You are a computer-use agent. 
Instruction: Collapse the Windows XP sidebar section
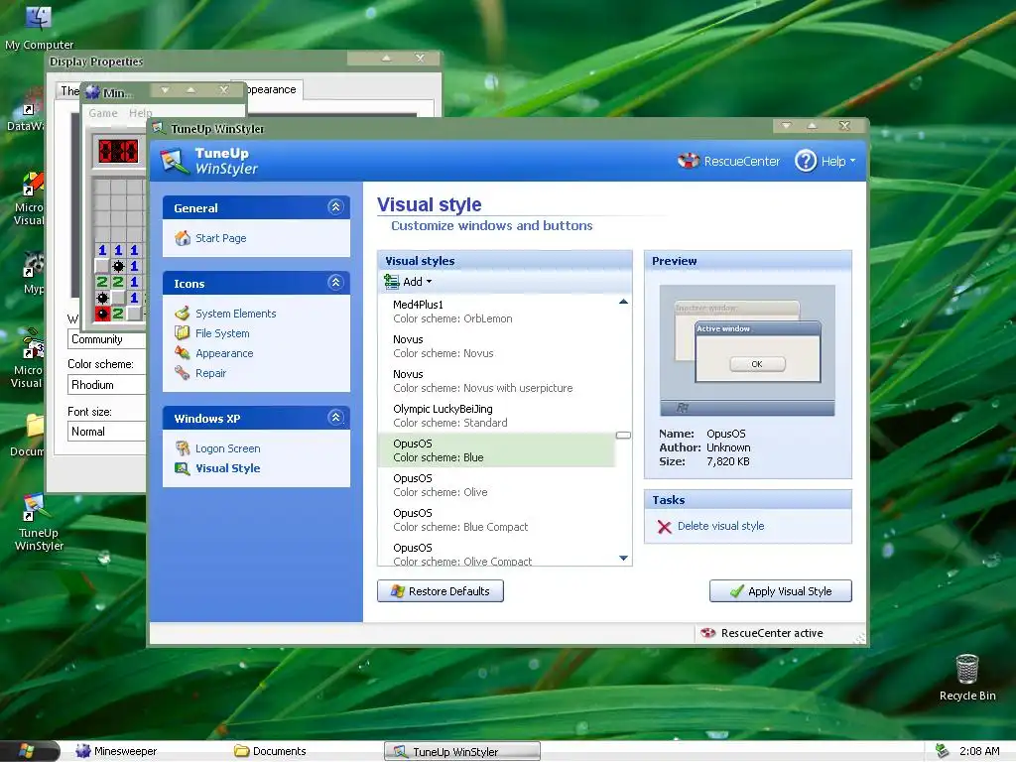[x=335, y=418]
